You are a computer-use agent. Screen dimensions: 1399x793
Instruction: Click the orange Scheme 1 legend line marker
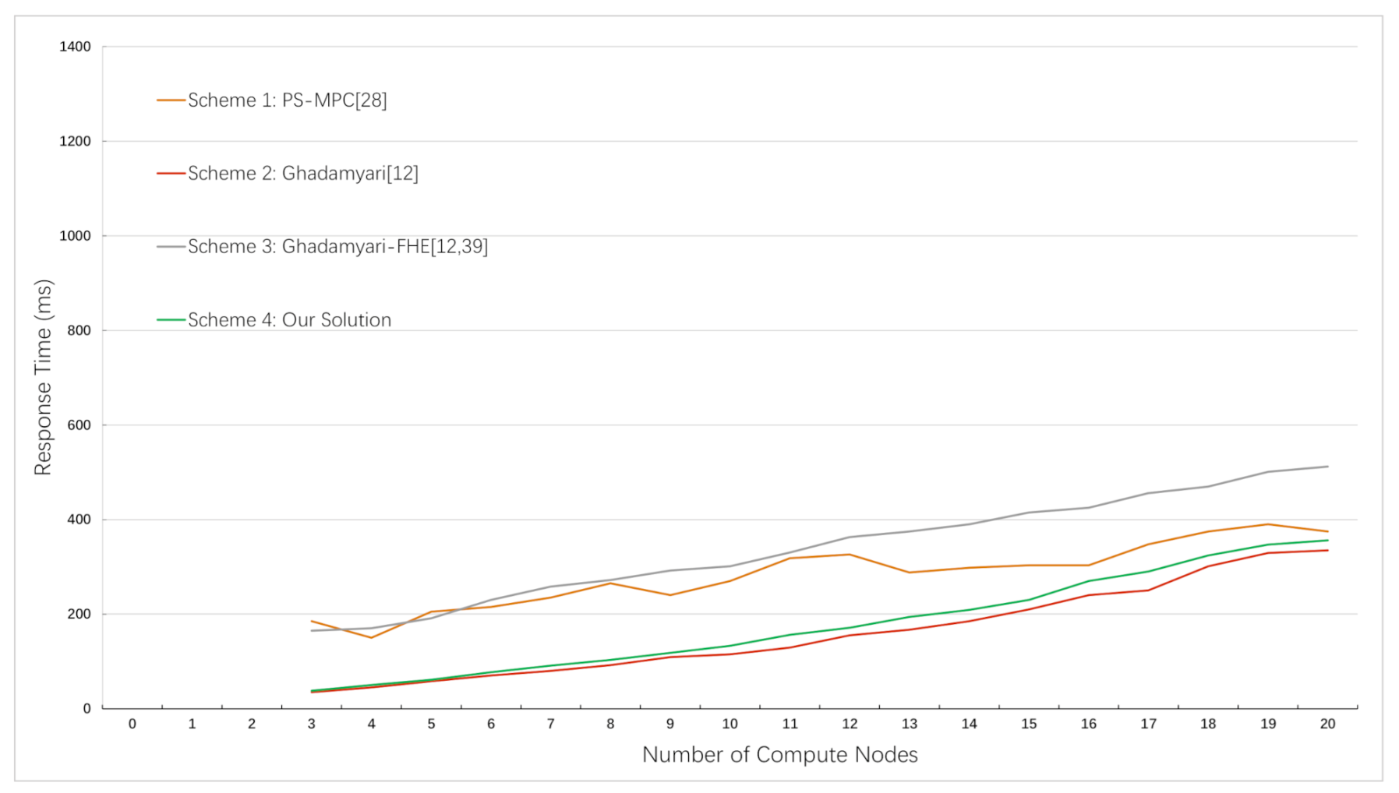pyautogui.click(x=171, y=100)
